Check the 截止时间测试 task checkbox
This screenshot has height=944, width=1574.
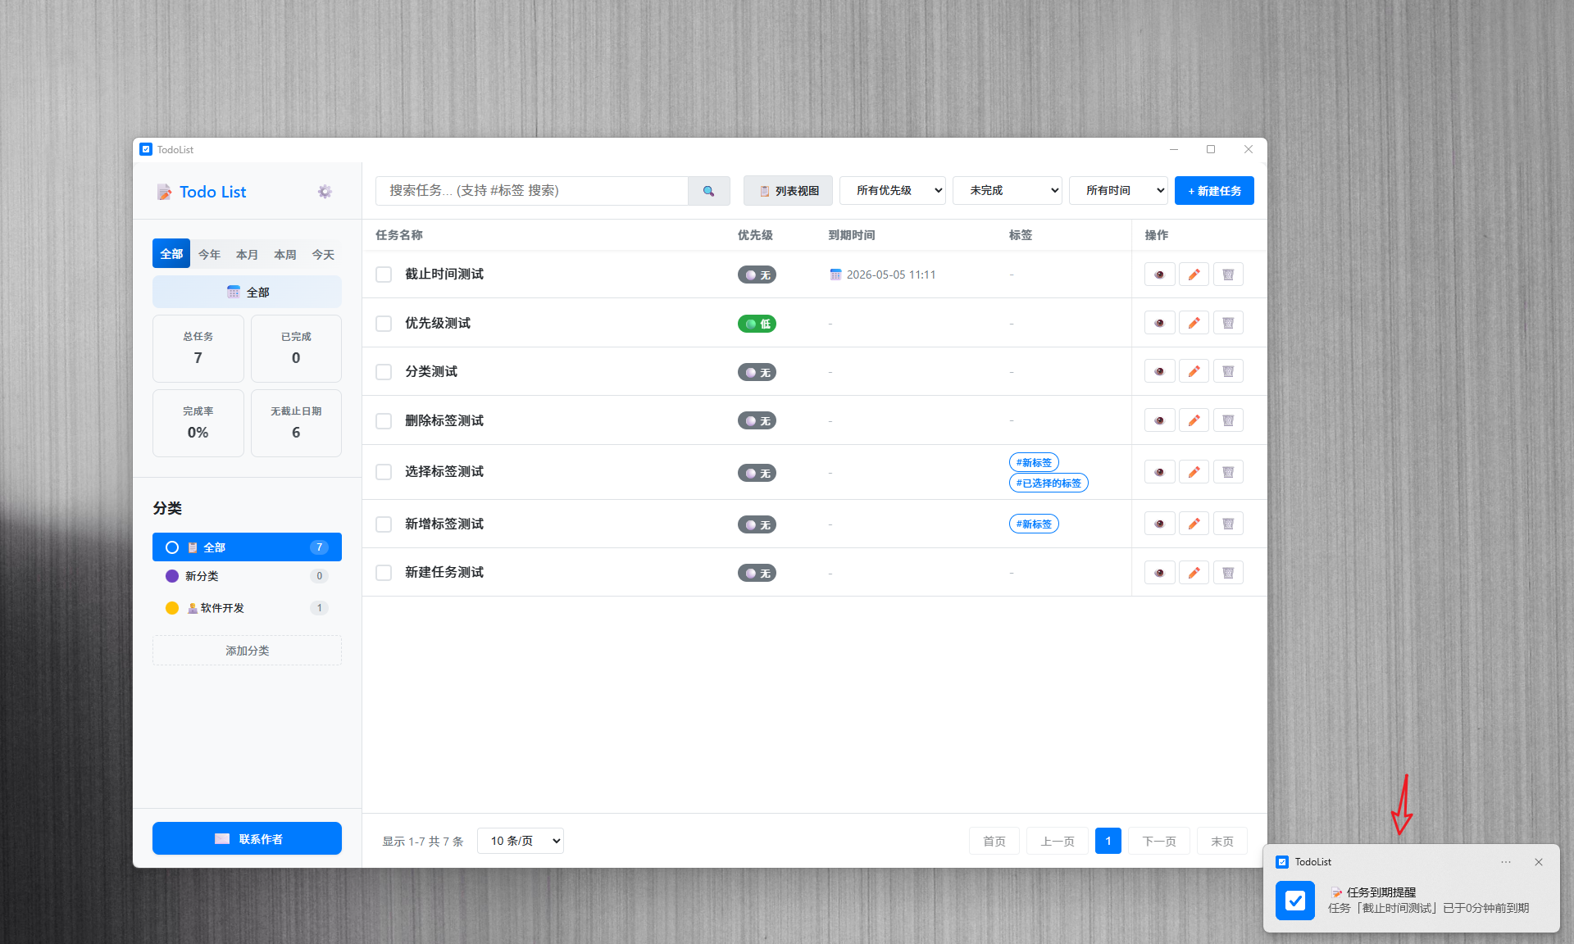click(384, 275)
